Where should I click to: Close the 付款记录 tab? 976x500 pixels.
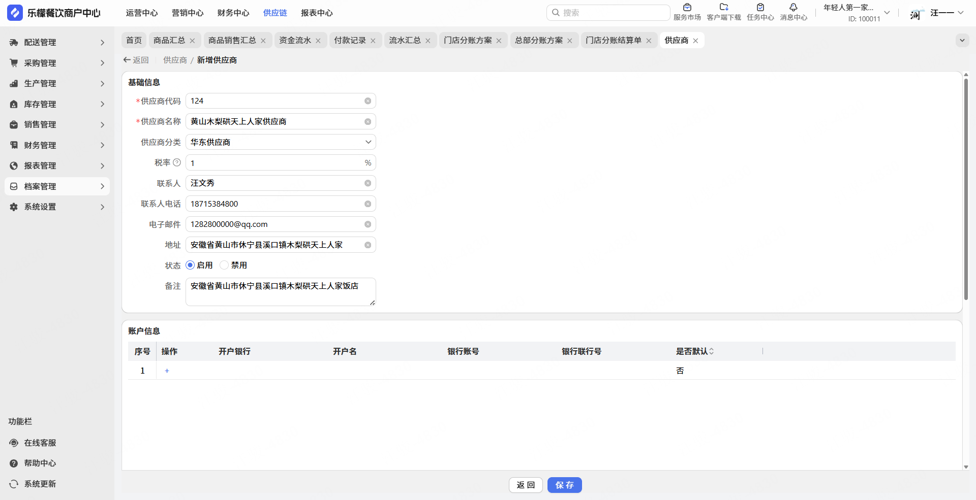(373, 41)
